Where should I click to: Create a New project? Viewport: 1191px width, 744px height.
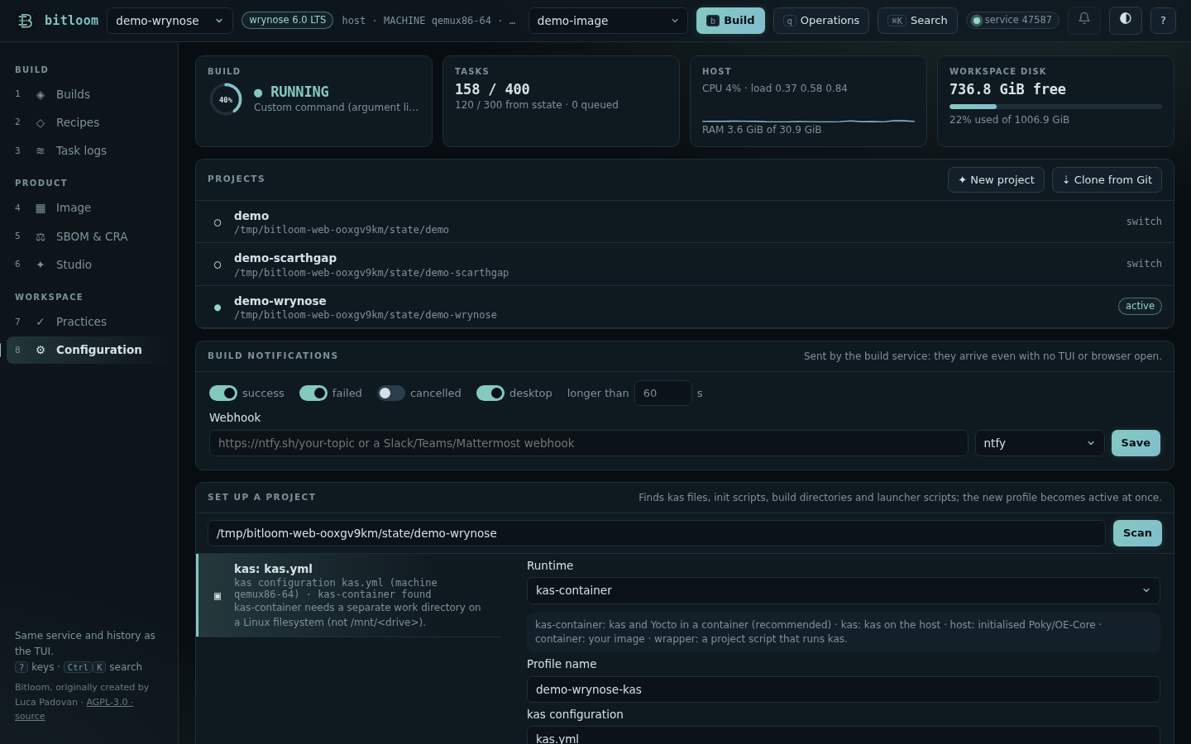click(996, 180)
